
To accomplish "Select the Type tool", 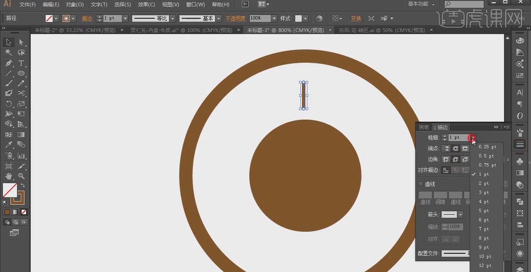I will (21, 63).
